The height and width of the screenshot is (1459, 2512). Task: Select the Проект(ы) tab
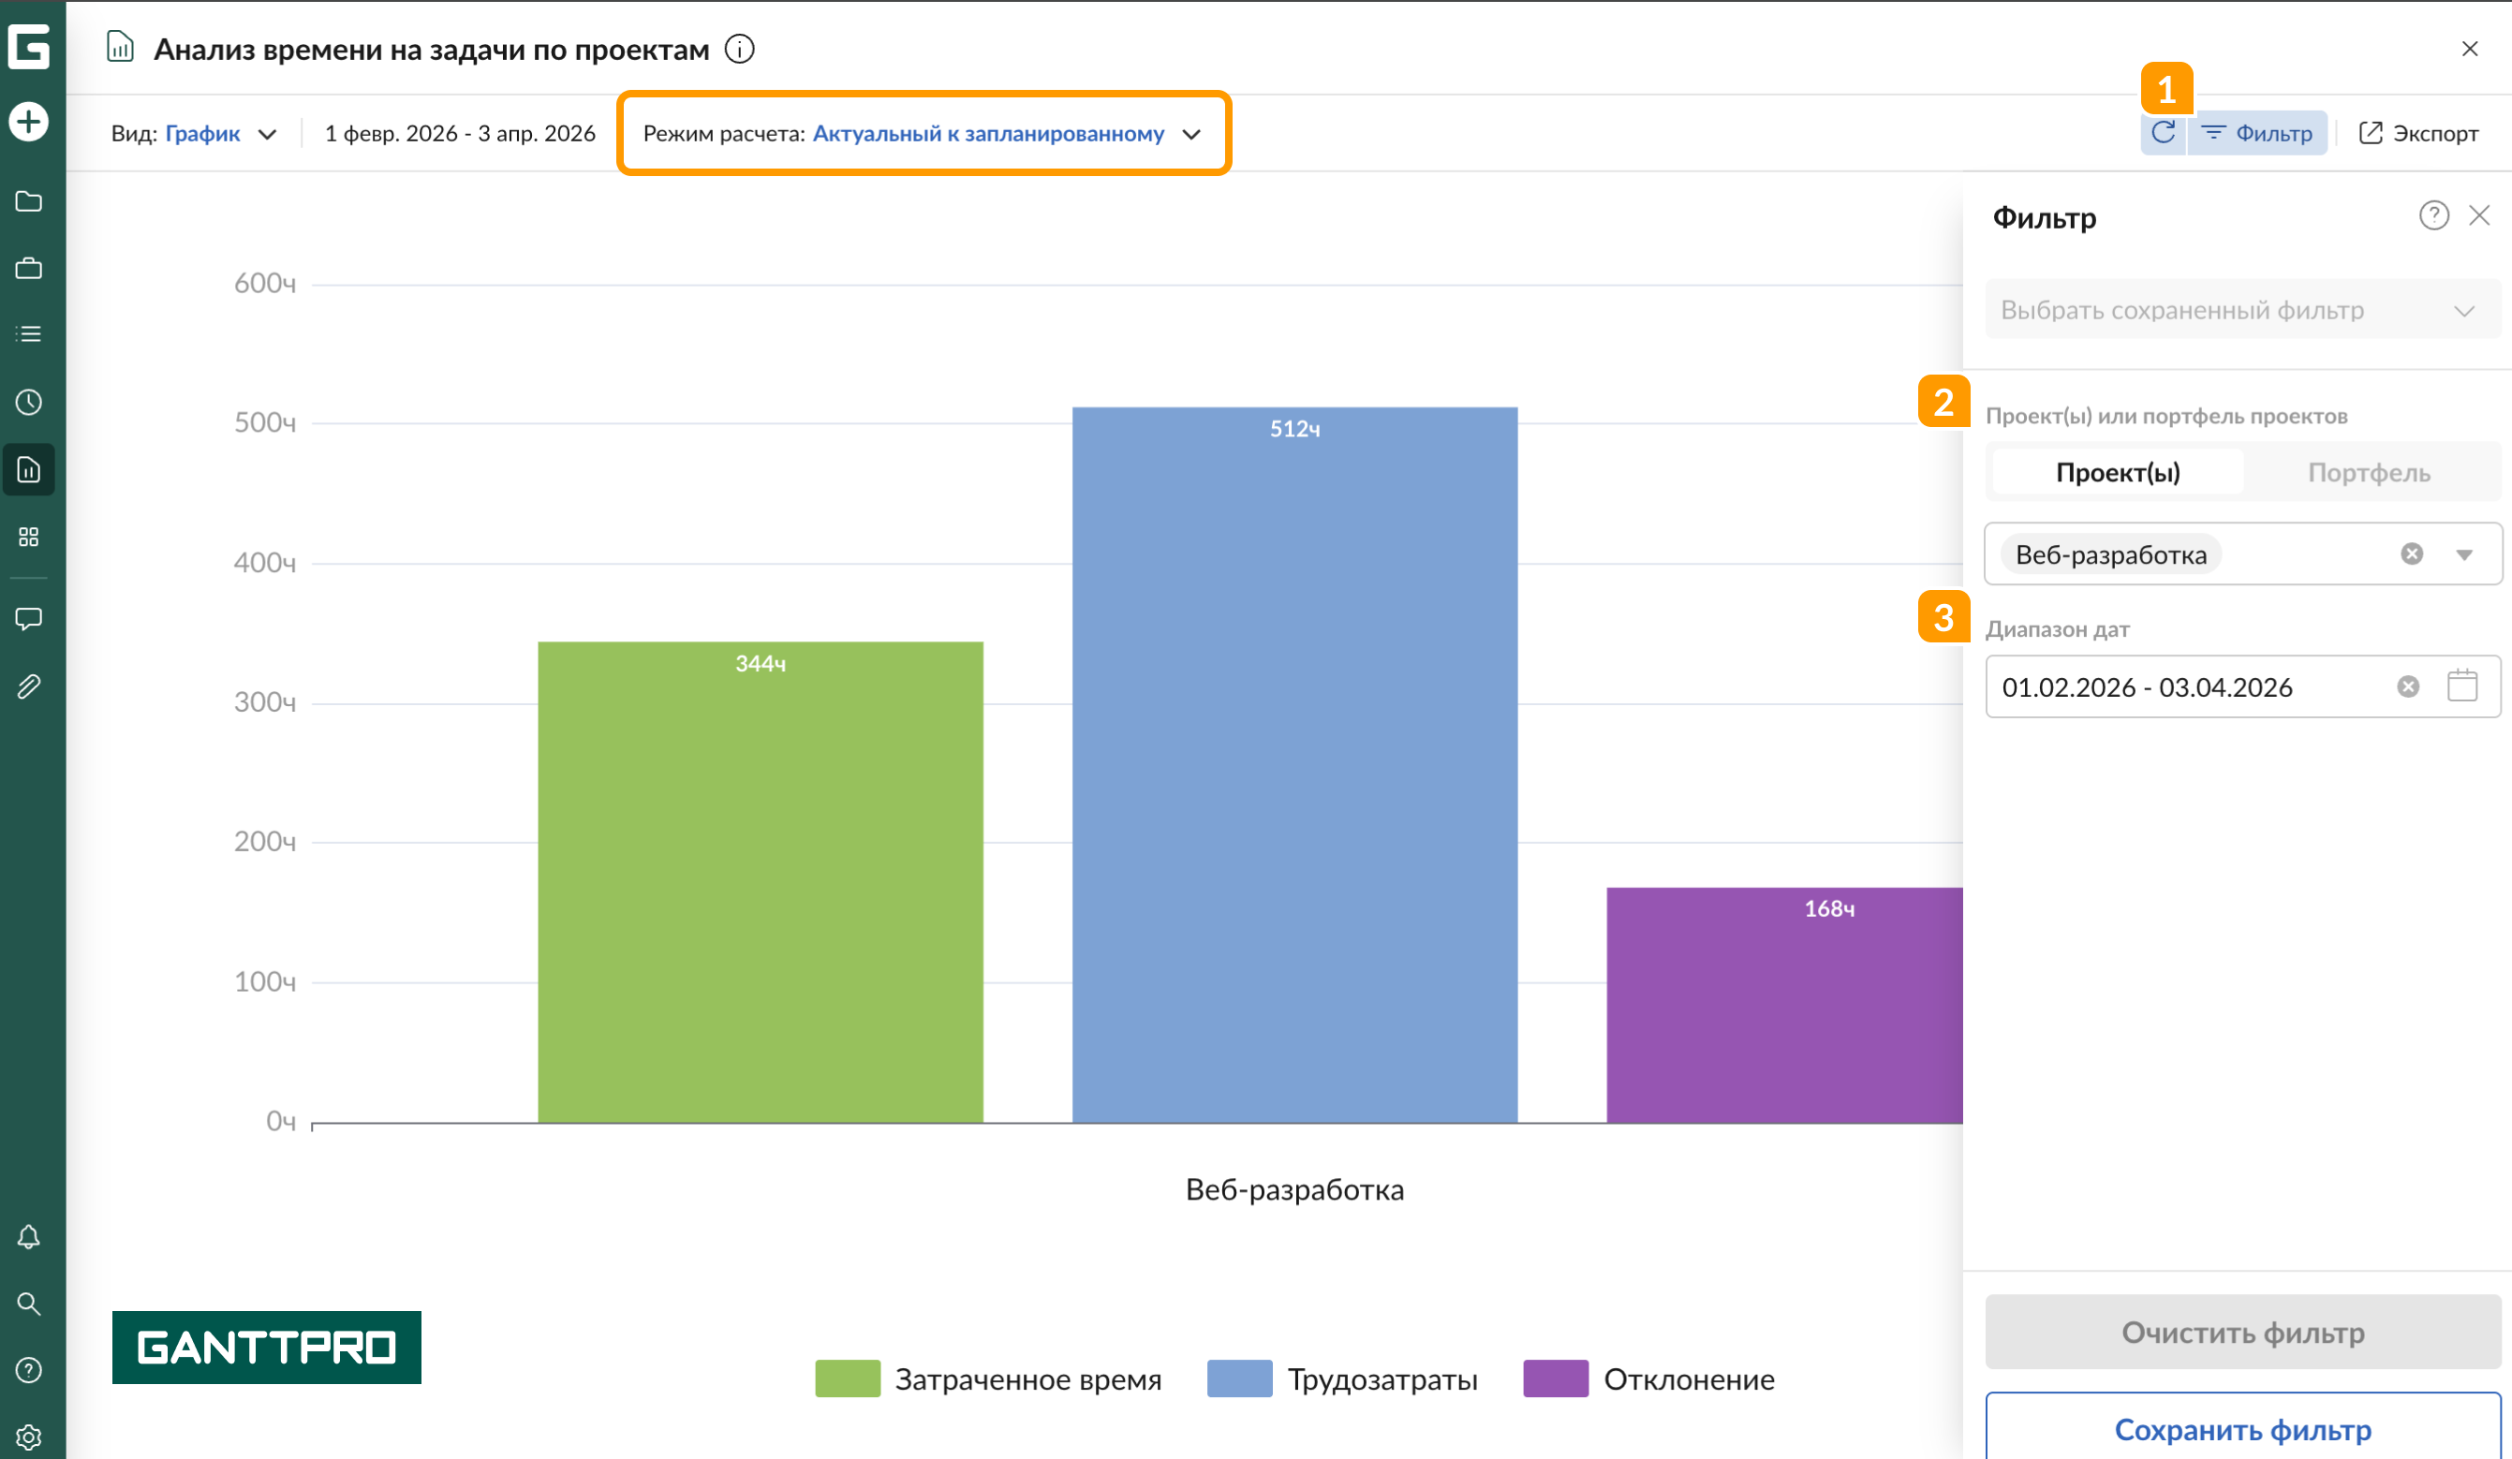pos(2118,472)
